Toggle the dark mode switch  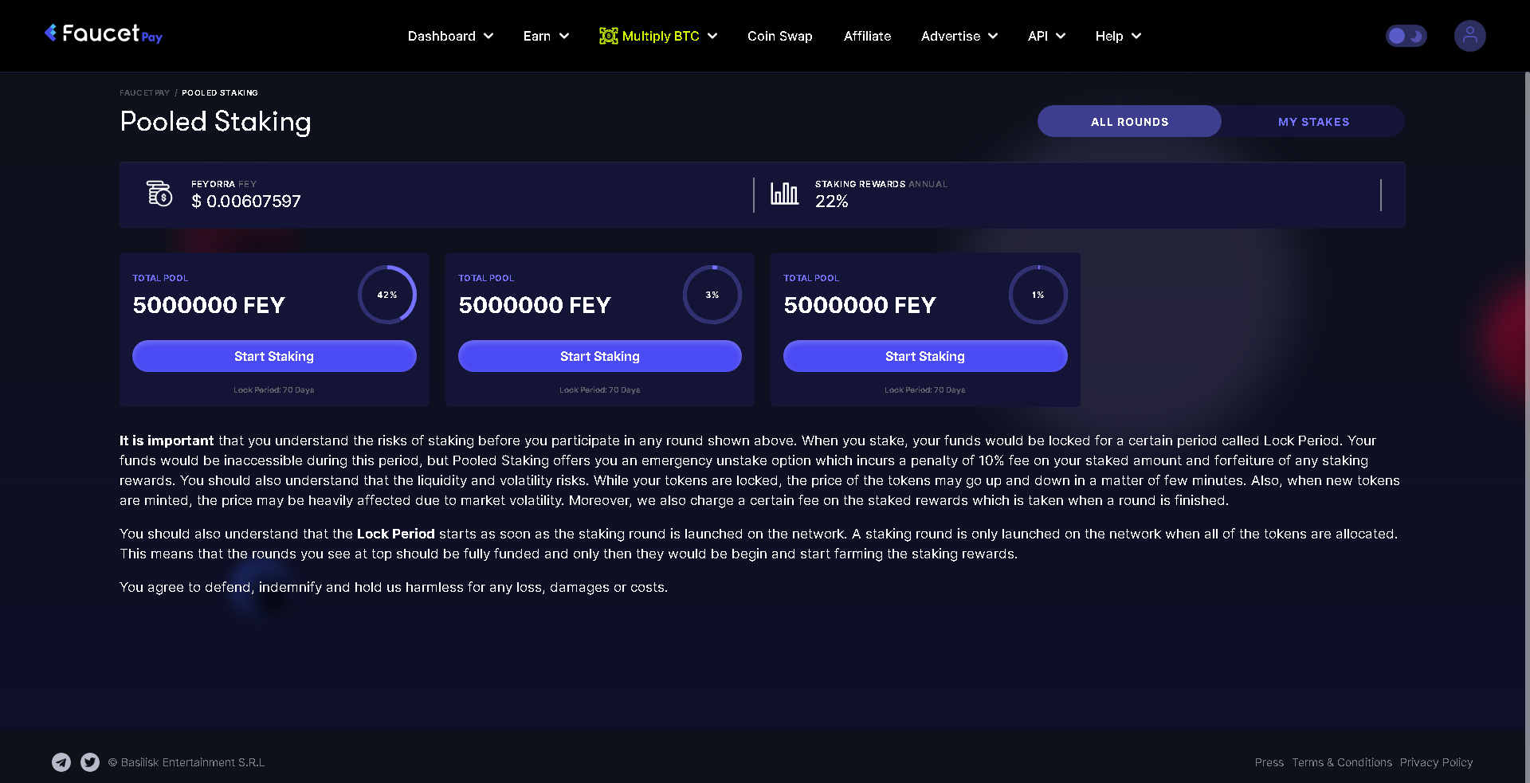pyautogui.click(x=1406, y=36)
